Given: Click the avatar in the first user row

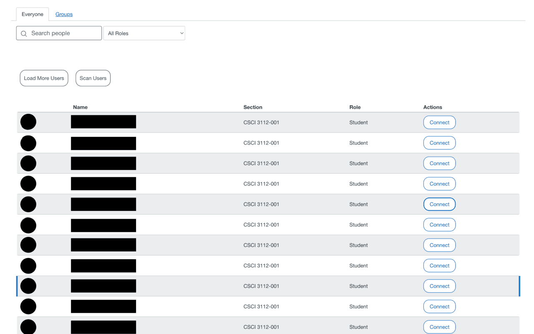Looking at the screenshot, I should [x=28, y=122].
